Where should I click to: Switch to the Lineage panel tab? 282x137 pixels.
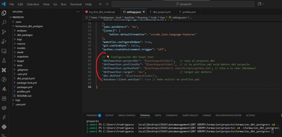tap(207, 115)
